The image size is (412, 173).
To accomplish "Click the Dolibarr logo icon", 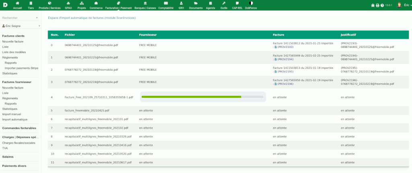I will click(x=5, y=5).
